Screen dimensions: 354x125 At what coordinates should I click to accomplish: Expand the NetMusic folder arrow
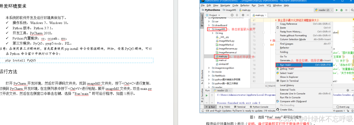point(209,75)
